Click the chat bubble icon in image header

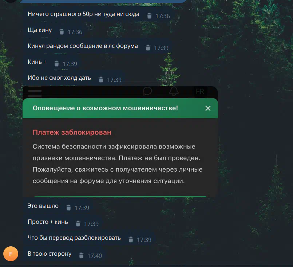147,91
